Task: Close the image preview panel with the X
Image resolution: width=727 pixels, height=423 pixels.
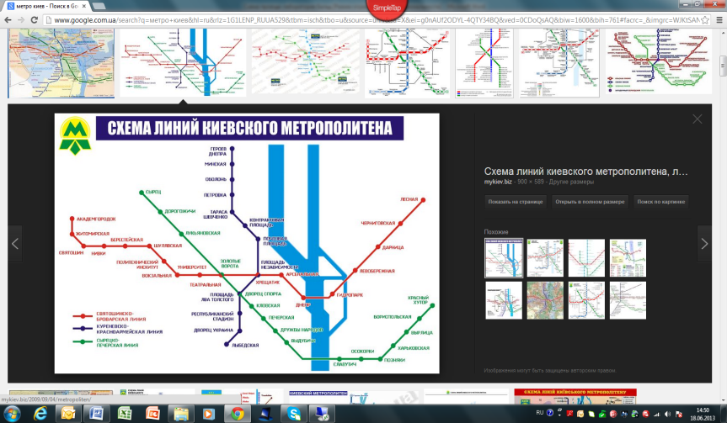Action: (x=697, y=119)
